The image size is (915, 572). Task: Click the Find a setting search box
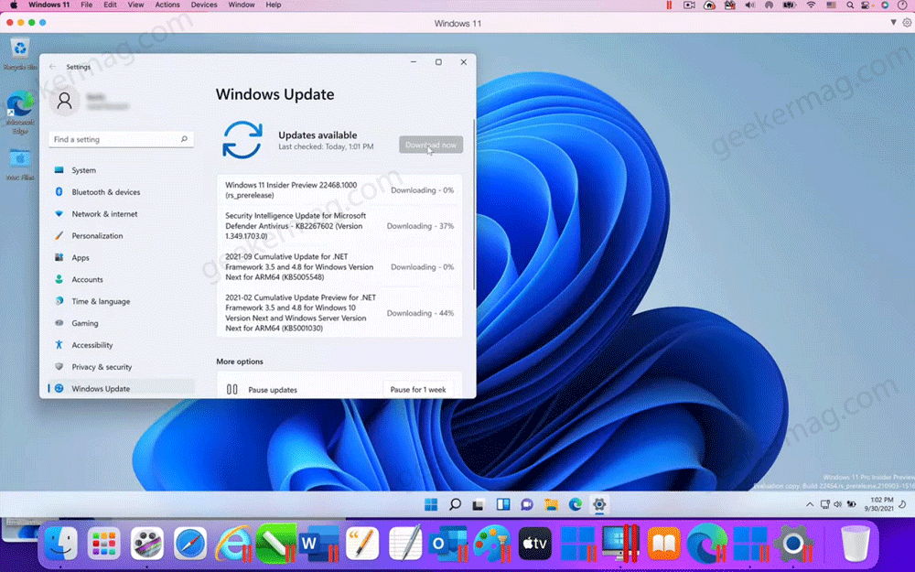(122, 139)
